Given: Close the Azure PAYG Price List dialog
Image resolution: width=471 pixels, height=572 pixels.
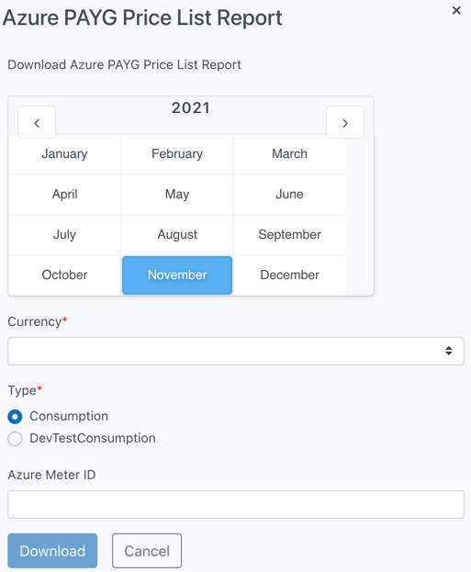Looking at the screenshot, I should coord(456,11).
